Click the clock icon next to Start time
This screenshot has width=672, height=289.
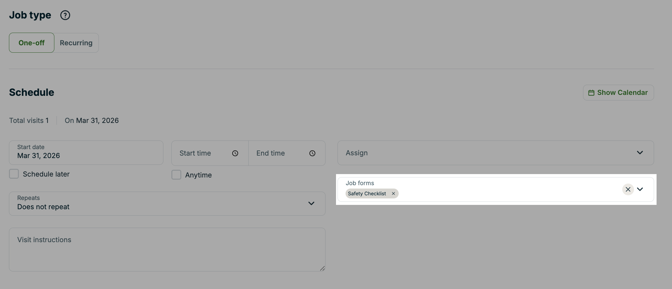pos(235,153)
